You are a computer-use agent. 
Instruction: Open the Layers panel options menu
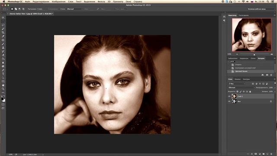[275, 79]
